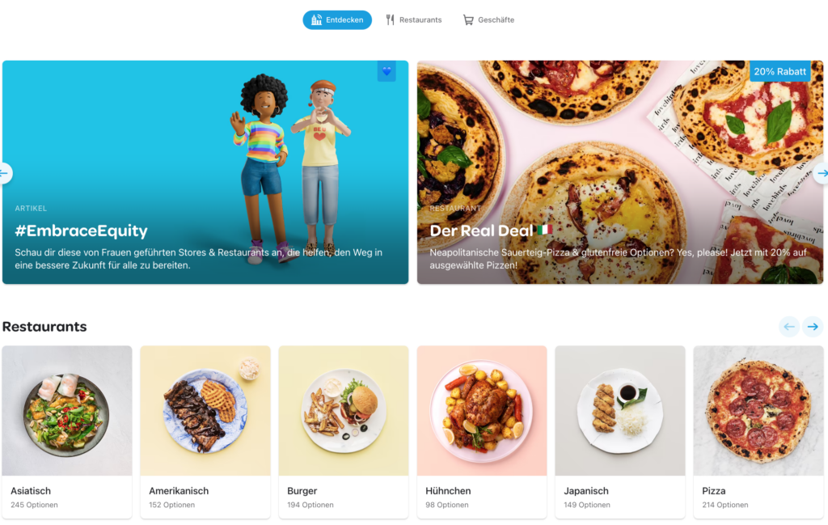
Task: Open the Asiatisch category card
Action: pos(66,432)
